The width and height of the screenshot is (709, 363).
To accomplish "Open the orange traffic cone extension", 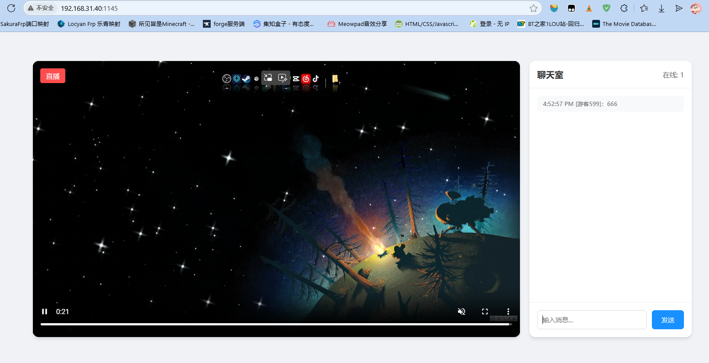I will click(x=589, y=8).
